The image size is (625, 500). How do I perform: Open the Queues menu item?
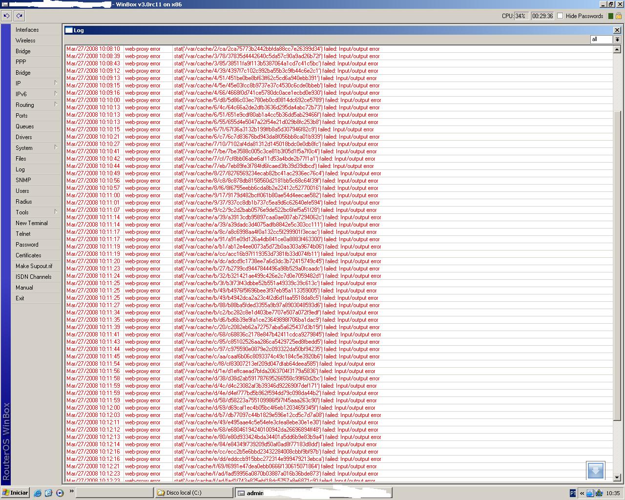point(37,126)
